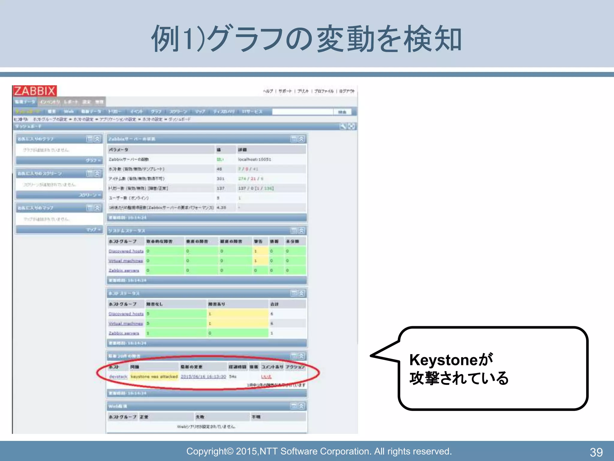614x461 pixels.
Task: Select the 設定 main tab
Action: (86, 102)
